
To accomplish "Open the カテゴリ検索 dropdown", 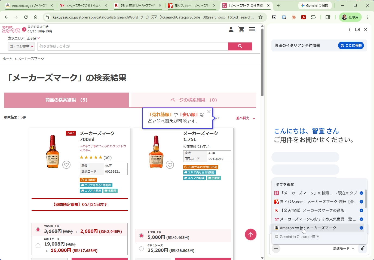I will [x=22, y=46].
